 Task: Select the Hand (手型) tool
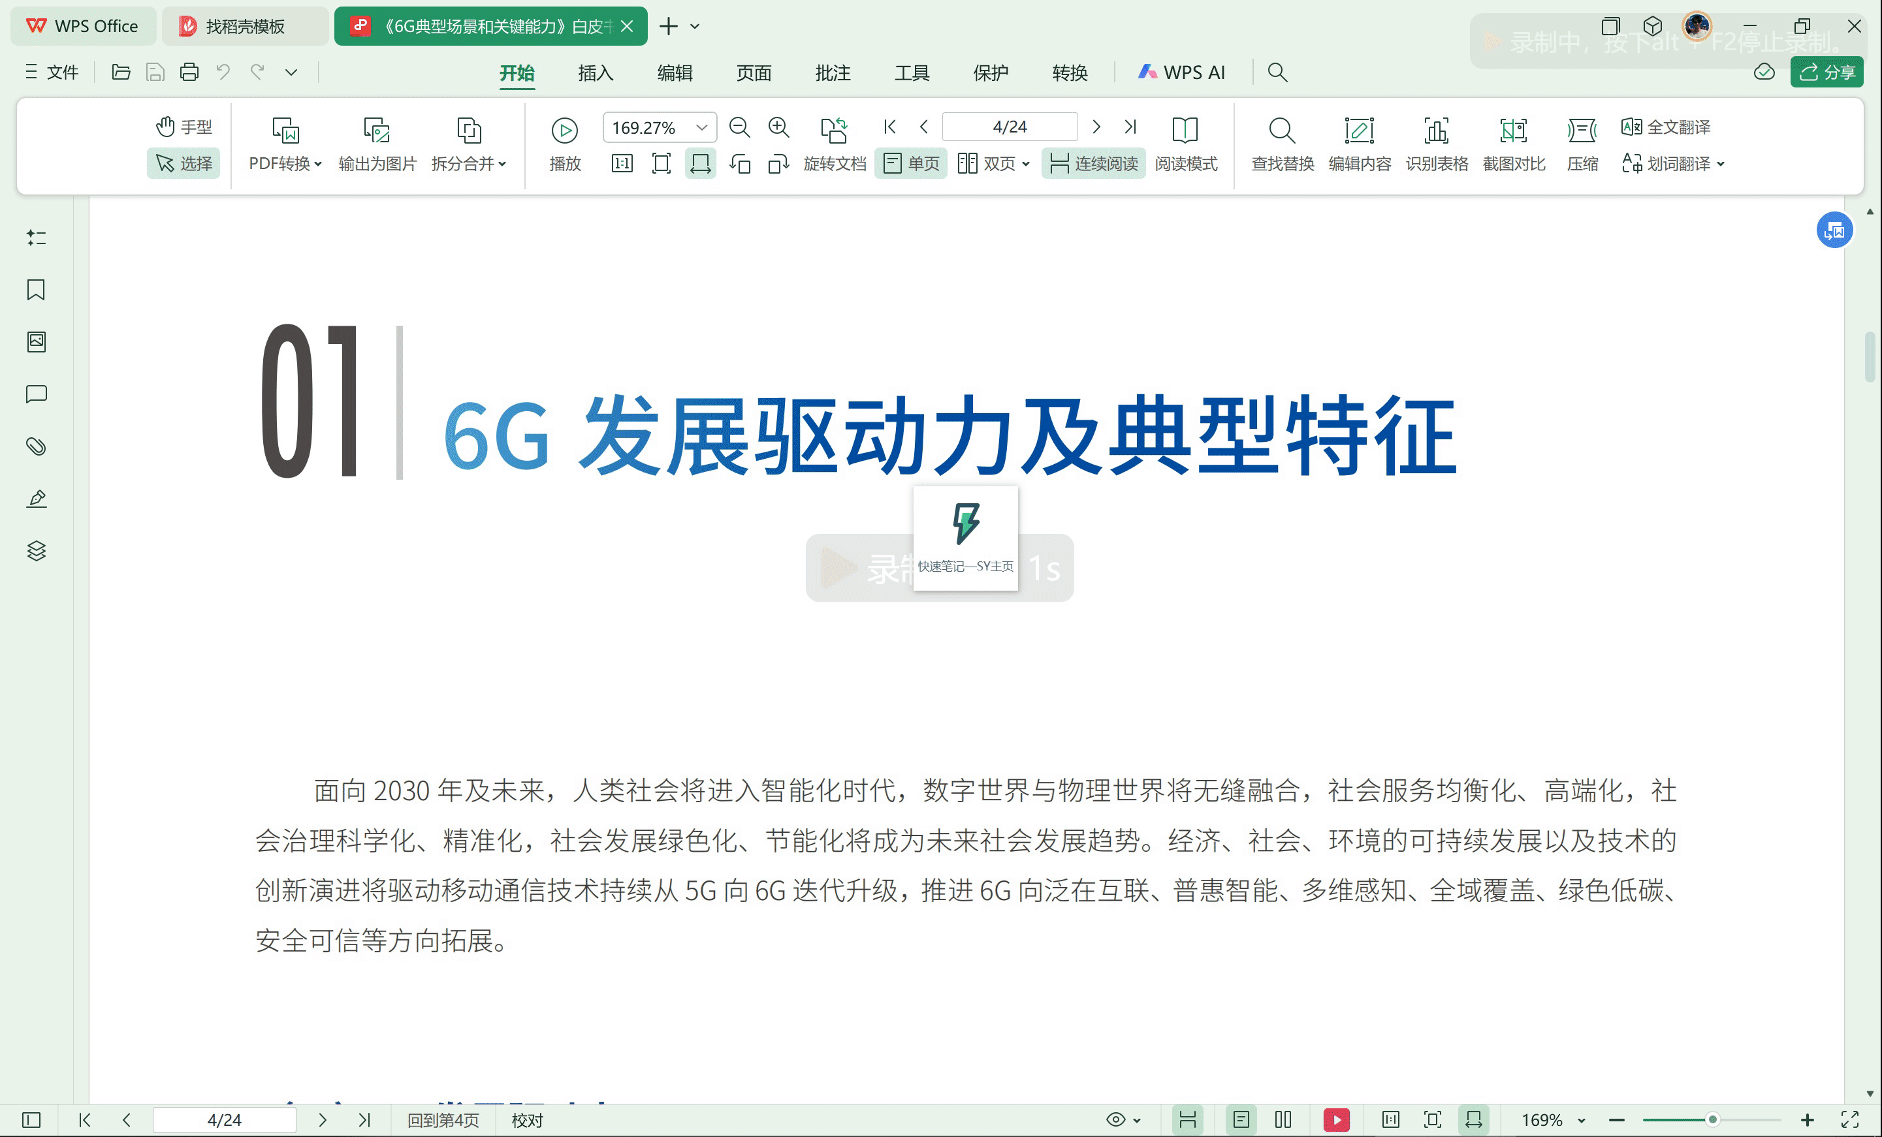(x=183, y=127)
